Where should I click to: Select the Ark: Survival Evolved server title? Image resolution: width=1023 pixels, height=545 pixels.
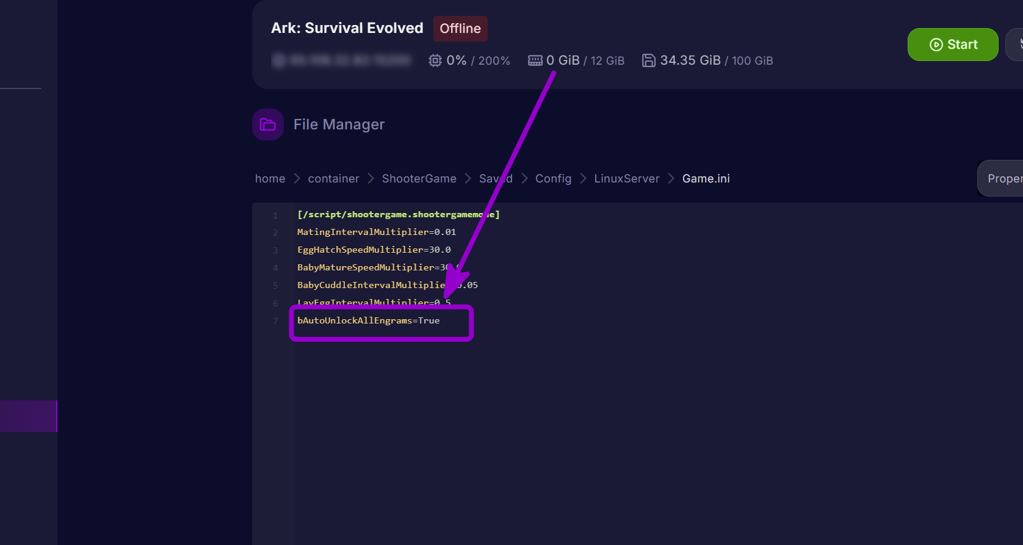tap(347, 28)
